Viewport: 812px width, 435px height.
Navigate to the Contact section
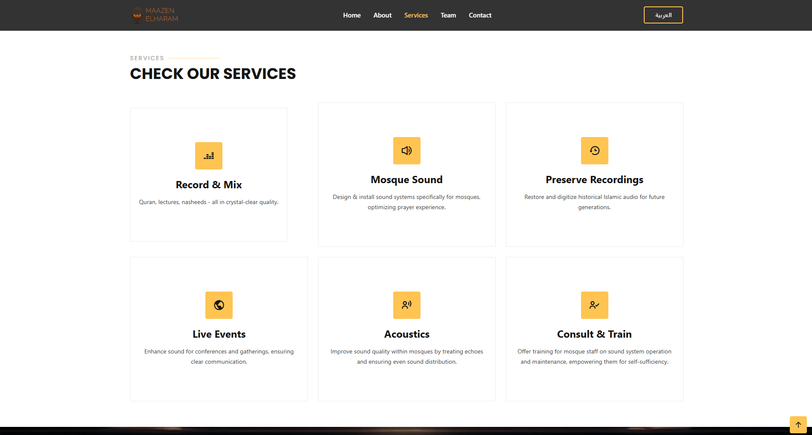coord(480,15)
